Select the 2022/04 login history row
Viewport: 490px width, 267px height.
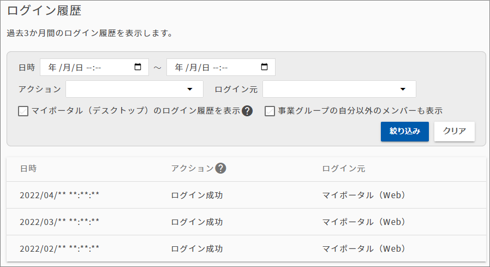[x=246, y=195]
